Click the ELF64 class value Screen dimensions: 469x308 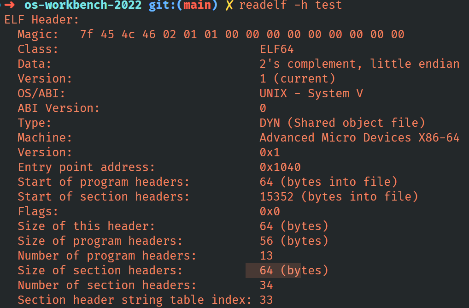pos(276,49)
